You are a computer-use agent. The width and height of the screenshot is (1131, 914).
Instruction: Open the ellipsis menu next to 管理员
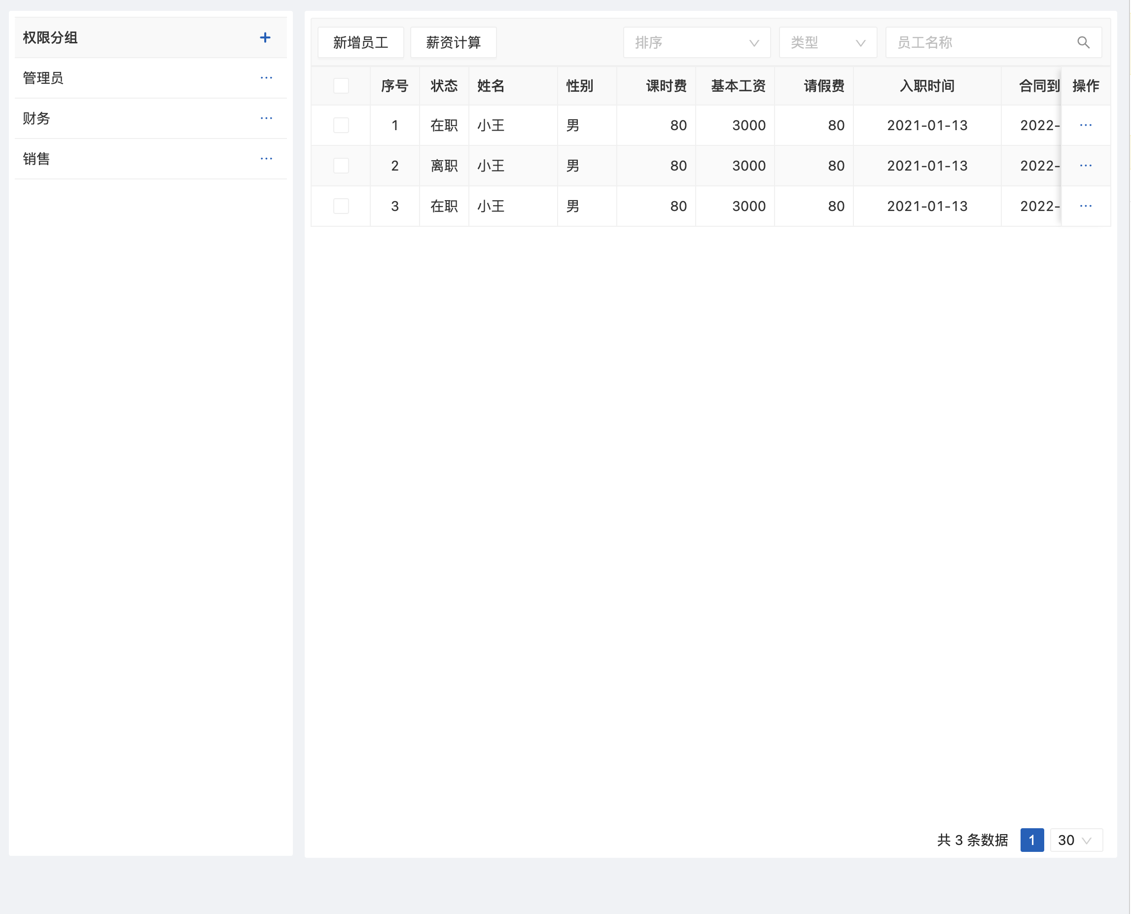[266, 78]
